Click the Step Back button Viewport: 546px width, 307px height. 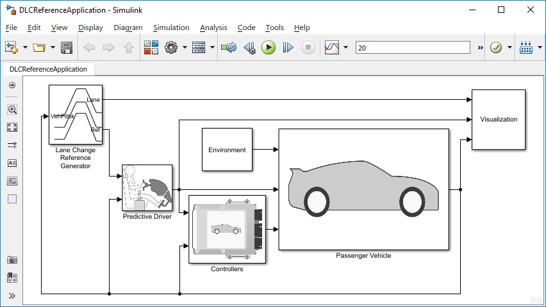(250, 47)
